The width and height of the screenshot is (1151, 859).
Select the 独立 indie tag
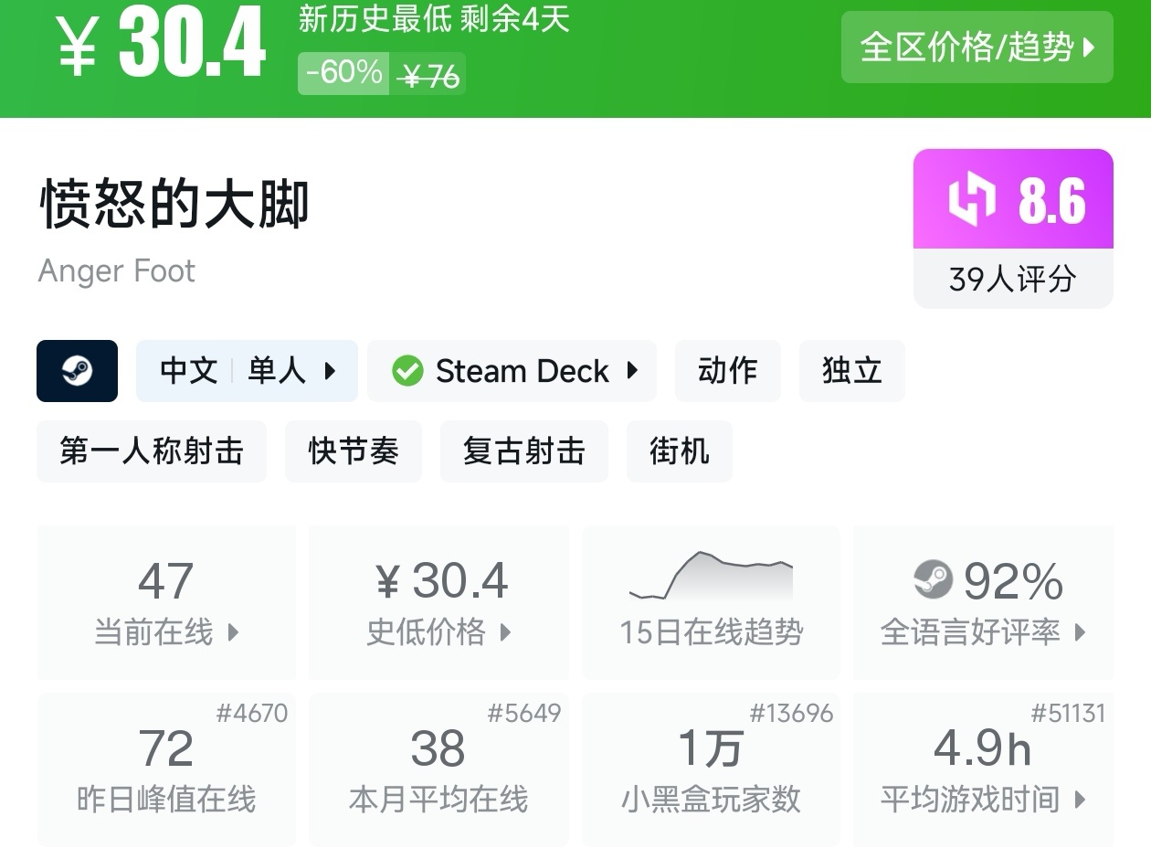tap(851, 371)
